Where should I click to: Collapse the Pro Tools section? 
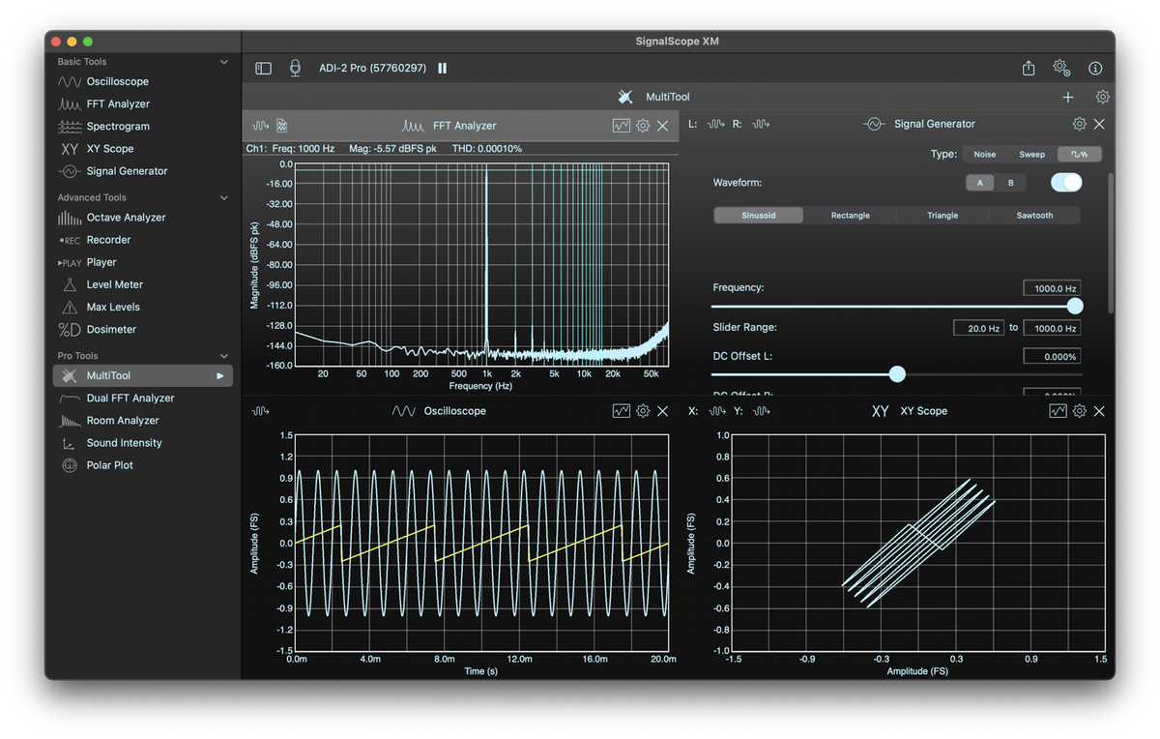click(224, 356)
